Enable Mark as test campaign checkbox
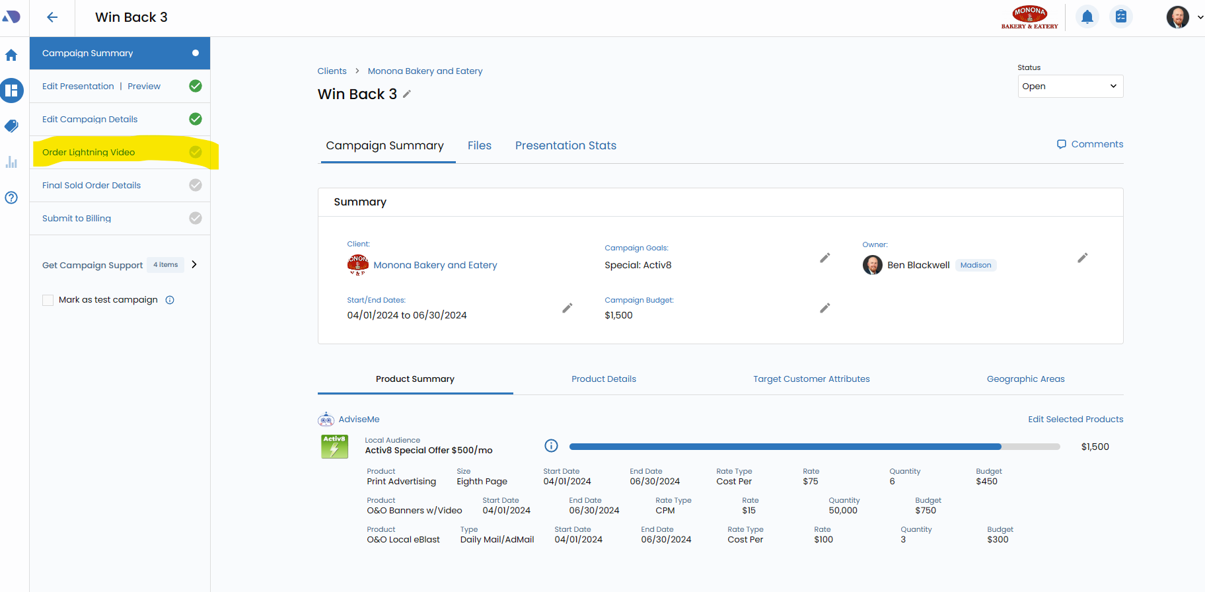Screen dimensions: 1205x592 (48, 300)
